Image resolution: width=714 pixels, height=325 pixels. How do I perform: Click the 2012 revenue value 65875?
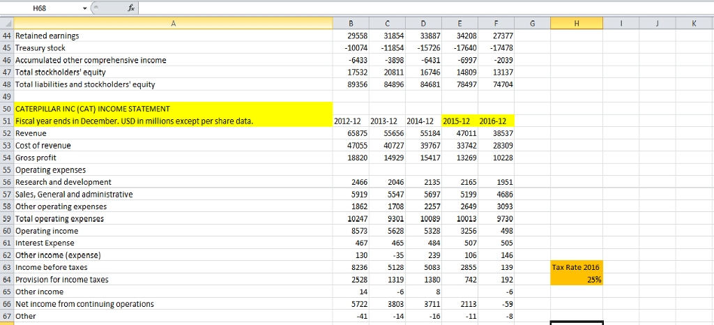pos(351,133)
